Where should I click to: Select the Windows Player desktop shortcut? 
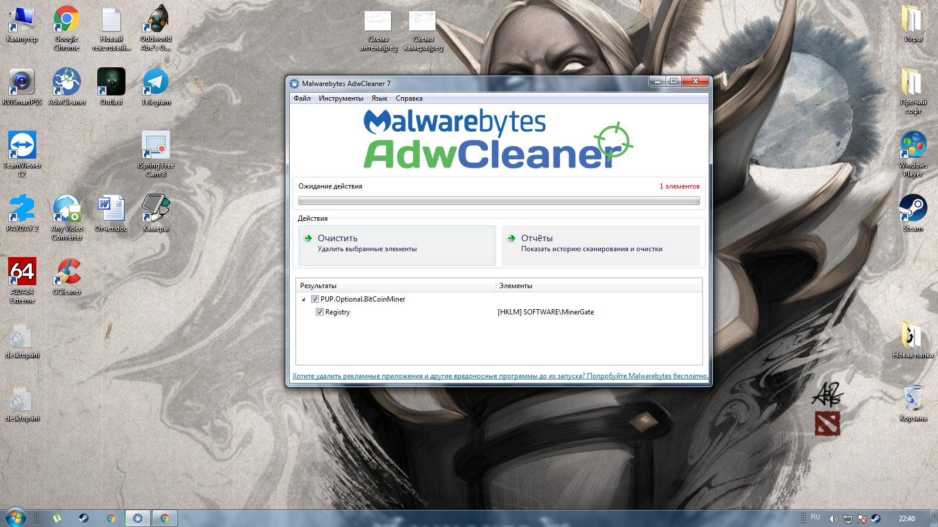(913, 154)
